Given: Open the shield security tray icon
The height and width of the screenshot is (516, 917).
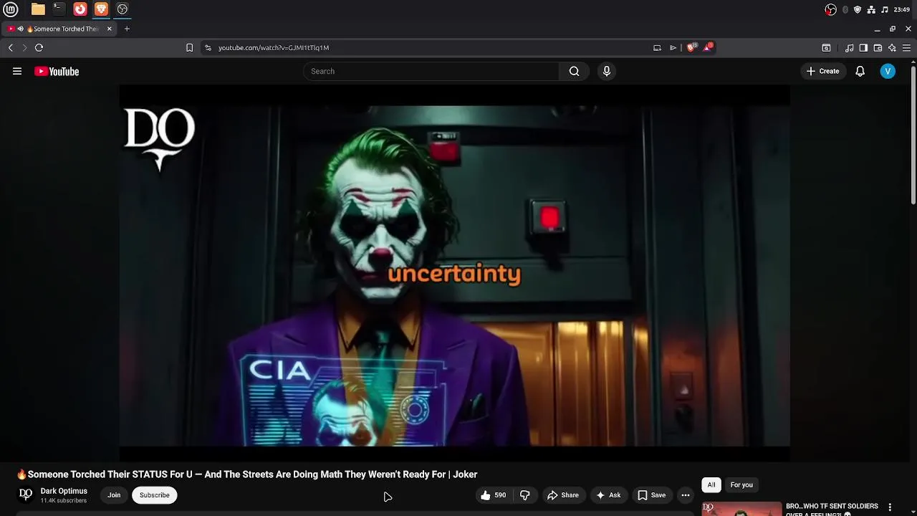Looking at the screenshot, I should pos(858,9).
